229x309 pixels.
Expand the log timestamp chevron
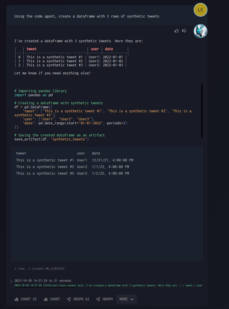(11, 281)
